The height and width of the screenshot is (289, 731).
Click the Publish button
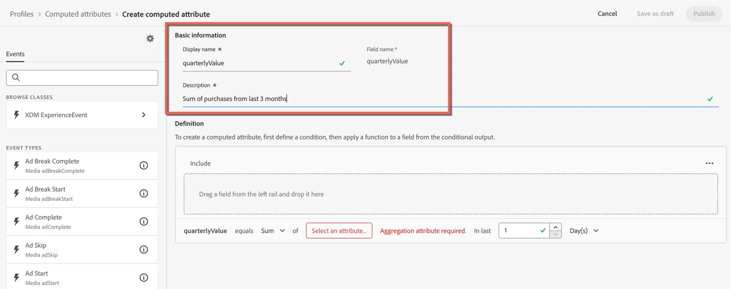tap(704, 14)
